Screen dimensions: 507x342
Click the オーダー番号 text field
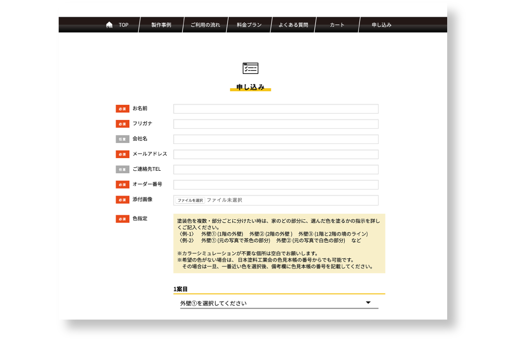tap(276, 185)
